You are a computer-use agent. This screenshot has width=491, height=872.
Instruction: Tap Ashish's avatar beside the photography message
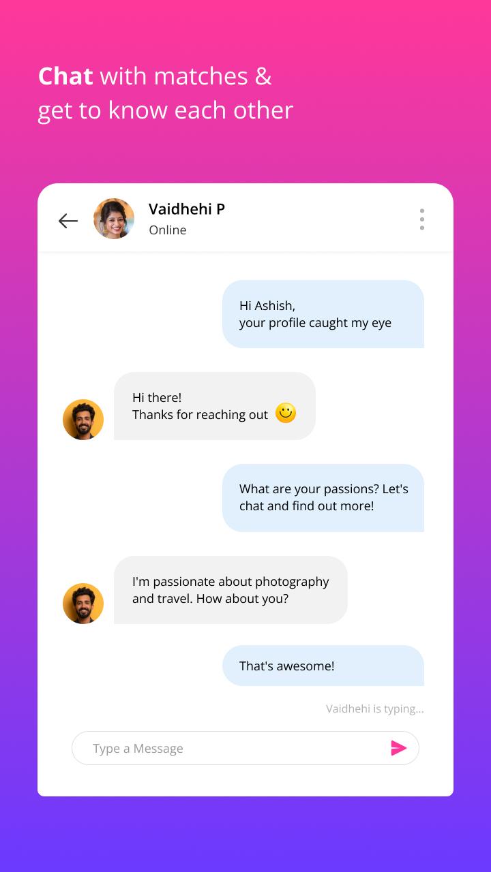pyautogui.click(x=83, y=604)
